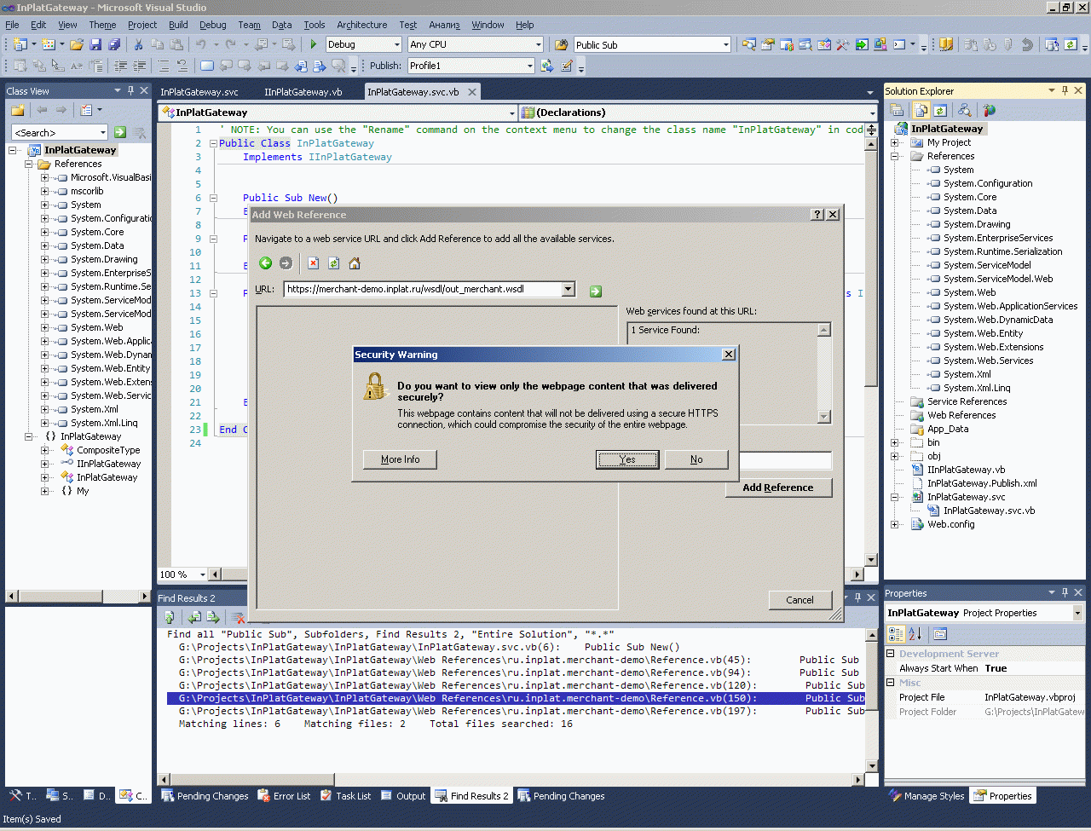Click No in the Security Warning dialog
Image resolution: width=1091 pixels, height=831 pixels.
click(x=696, y=459)
